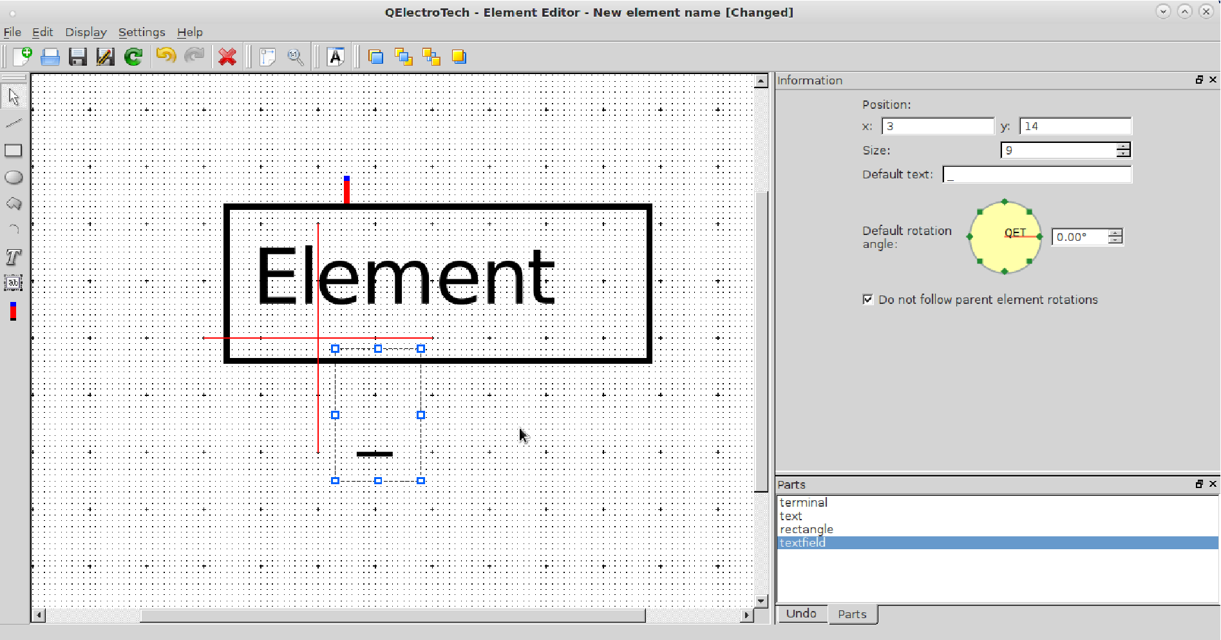Close the Parts panel

[1213, 484]
